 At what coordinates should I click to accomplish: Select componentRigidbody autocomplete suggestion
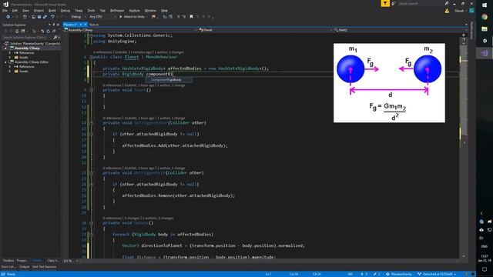pyautogui.click(x=169, y=80)
